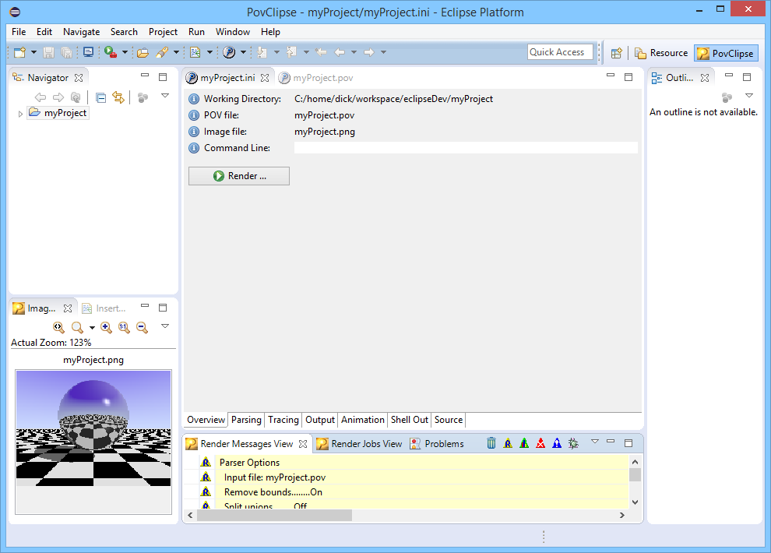Open the File menu

tap(19, 32)
